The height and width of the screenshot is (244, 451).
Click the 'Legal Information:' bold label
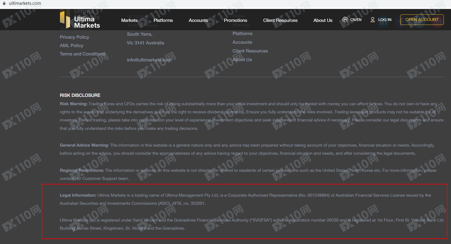[x=78, y=195]
